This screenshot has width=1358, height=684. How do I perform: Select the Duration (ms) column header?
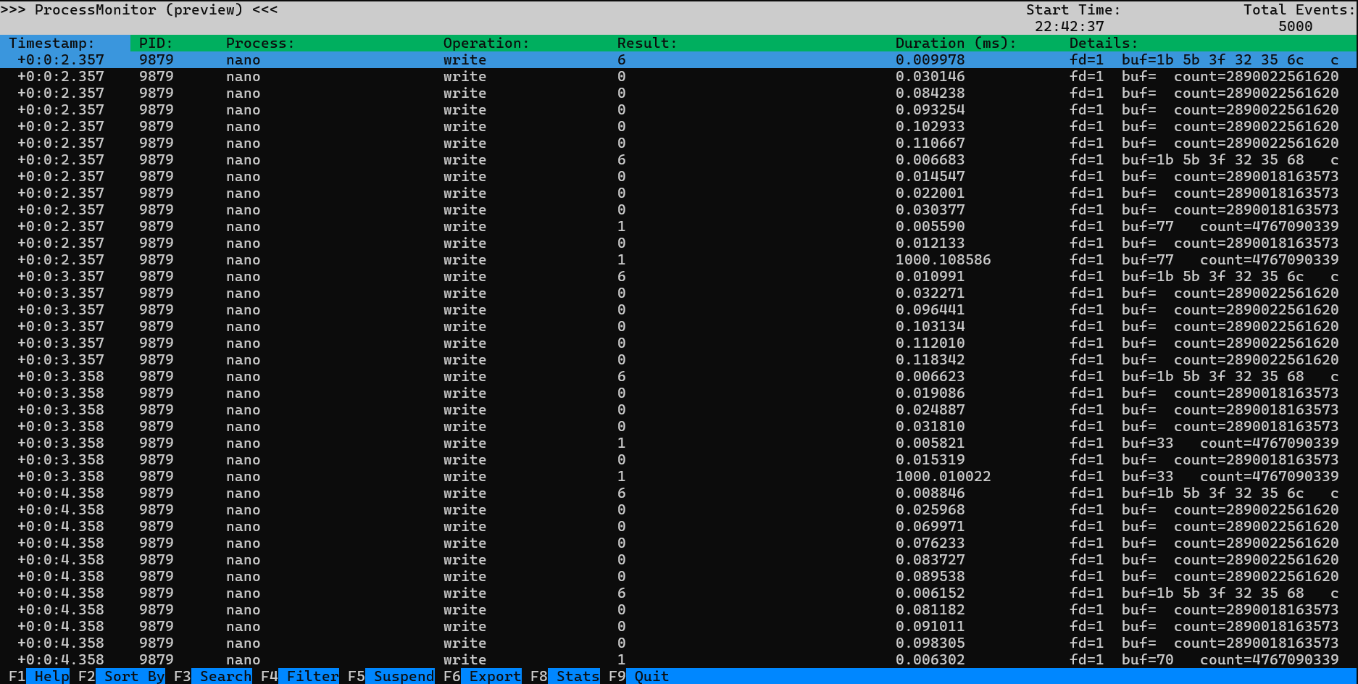click(x=956, y=43)
